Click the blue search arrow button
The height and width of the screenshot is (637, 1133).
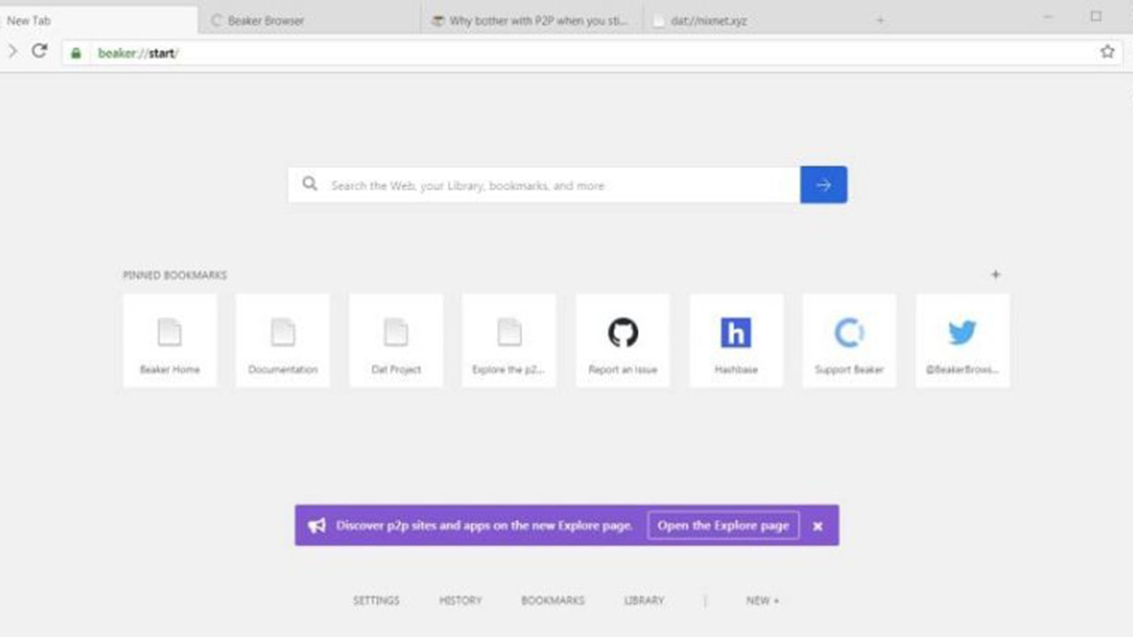(x=823, y=185)
